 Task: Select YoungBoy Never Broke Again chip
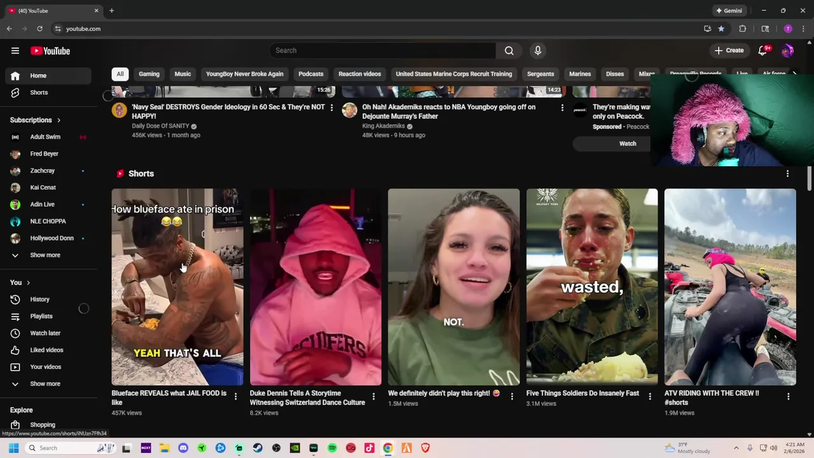tap(245, 74)
